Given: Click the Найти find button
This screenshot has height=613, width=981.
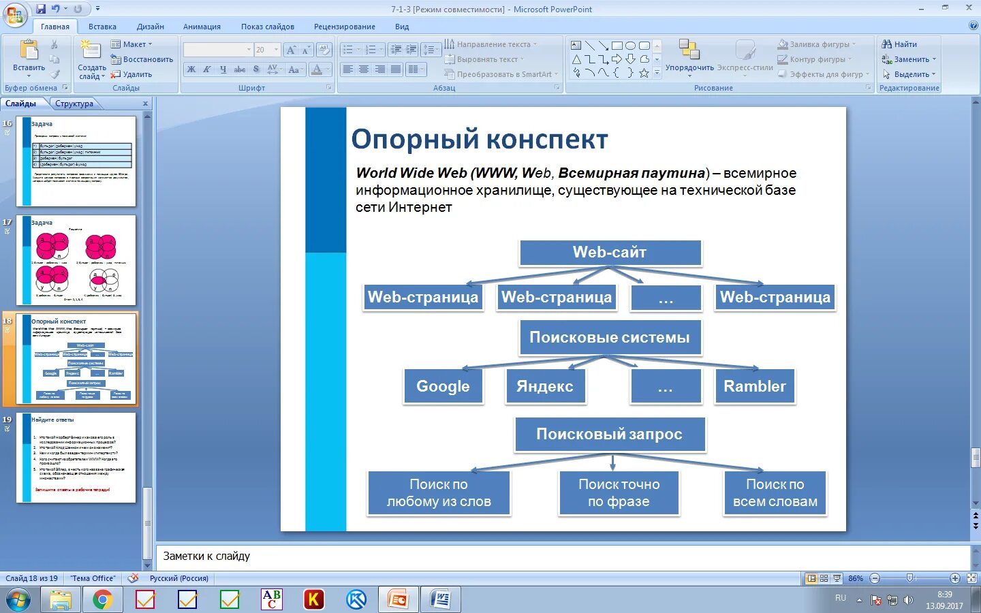Looking at the screenshot, I should pos(899,44).
